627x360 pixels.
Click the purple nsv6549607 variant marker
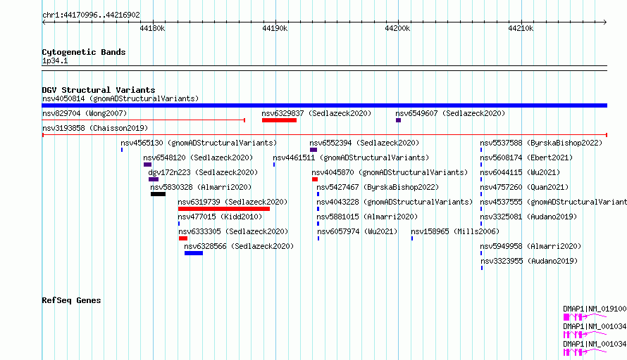[398, 120]
